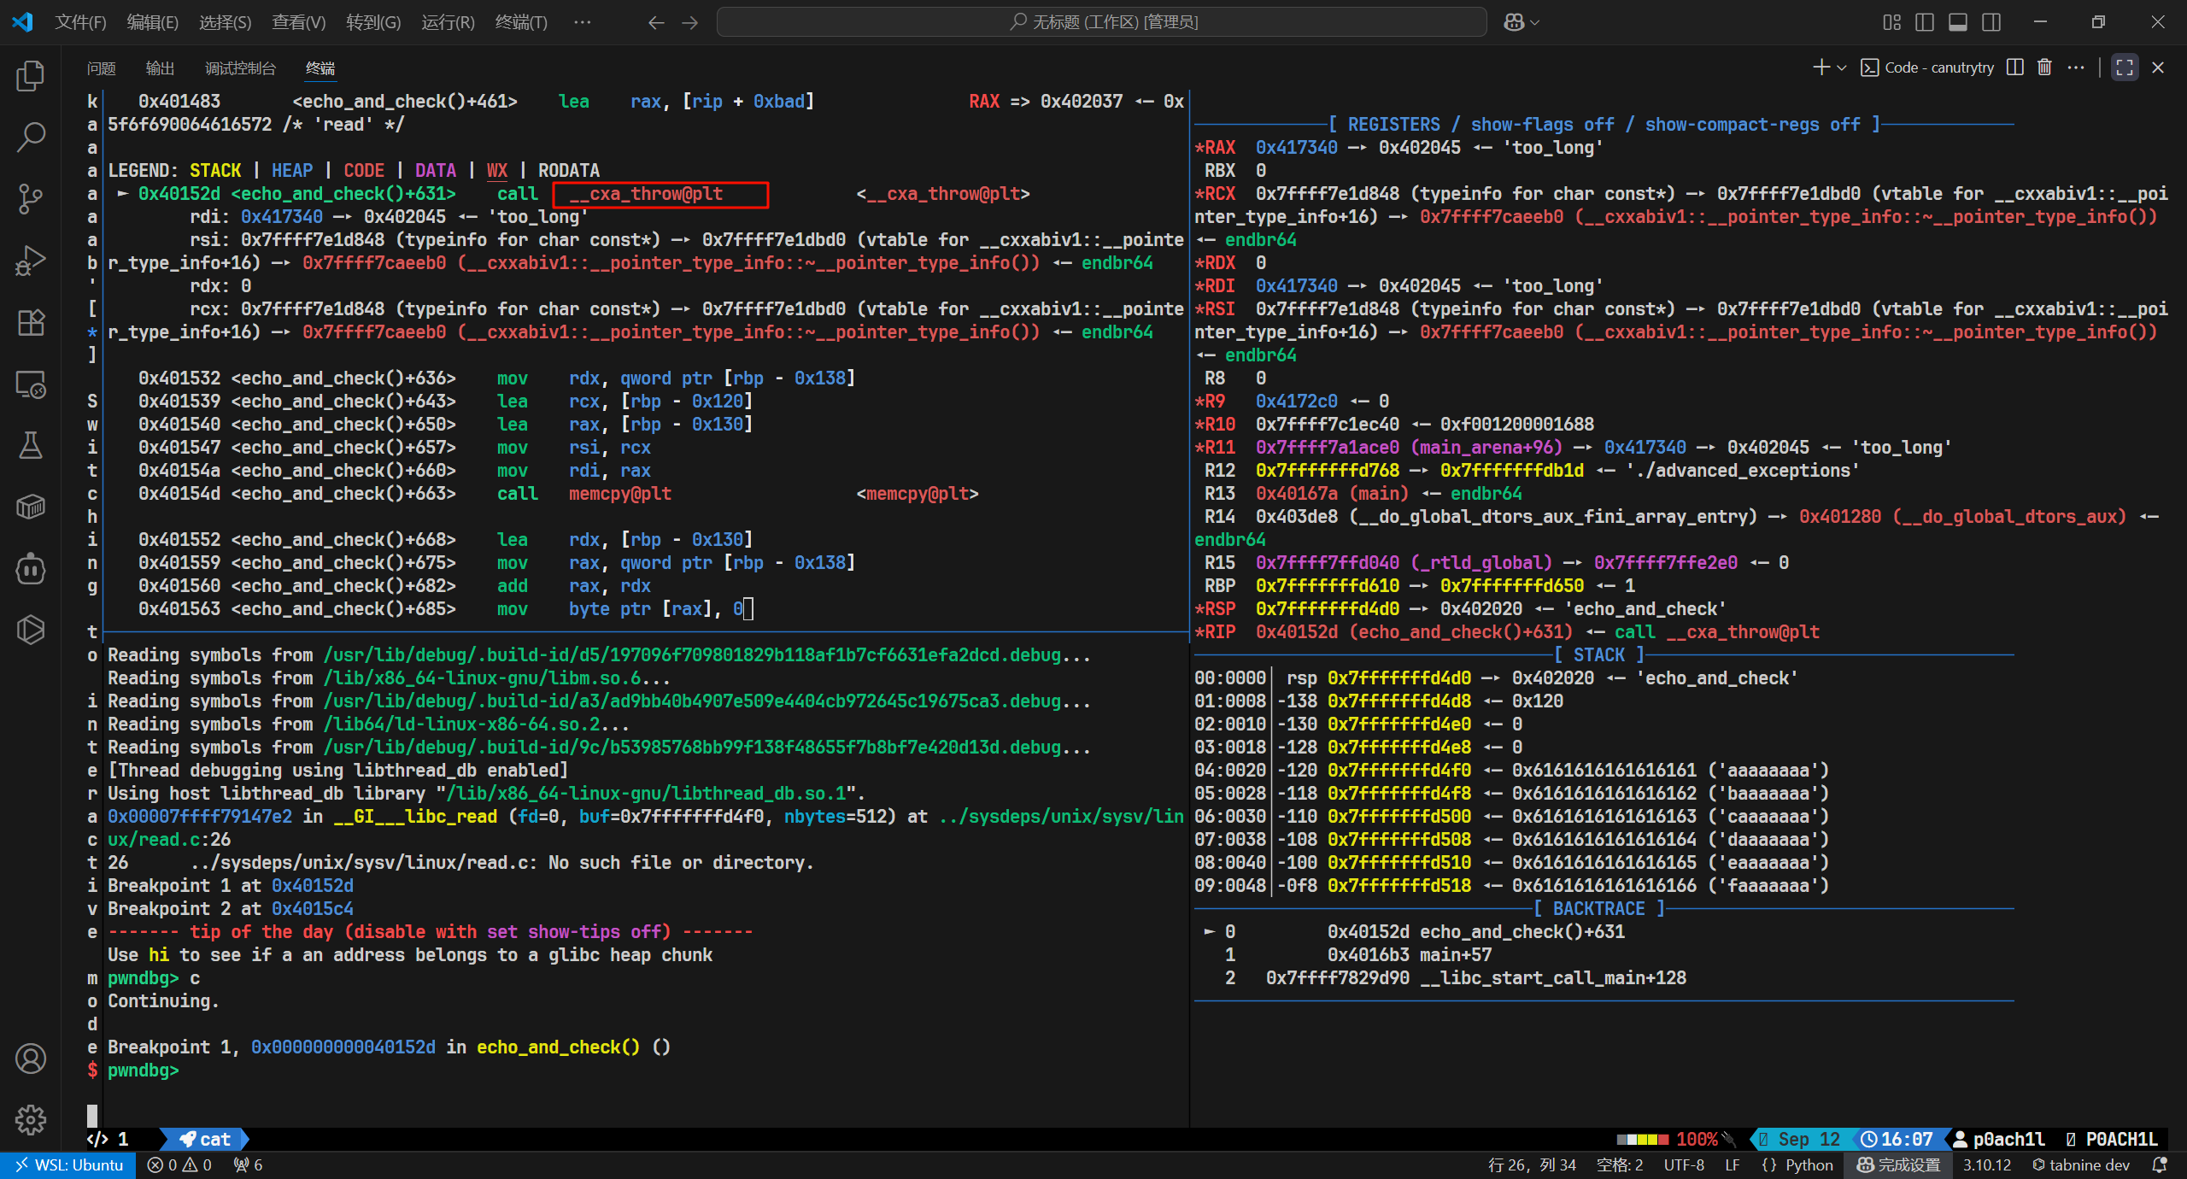Open Run and Debug view
2187x1179 pixels.
(x=31, y=261)
